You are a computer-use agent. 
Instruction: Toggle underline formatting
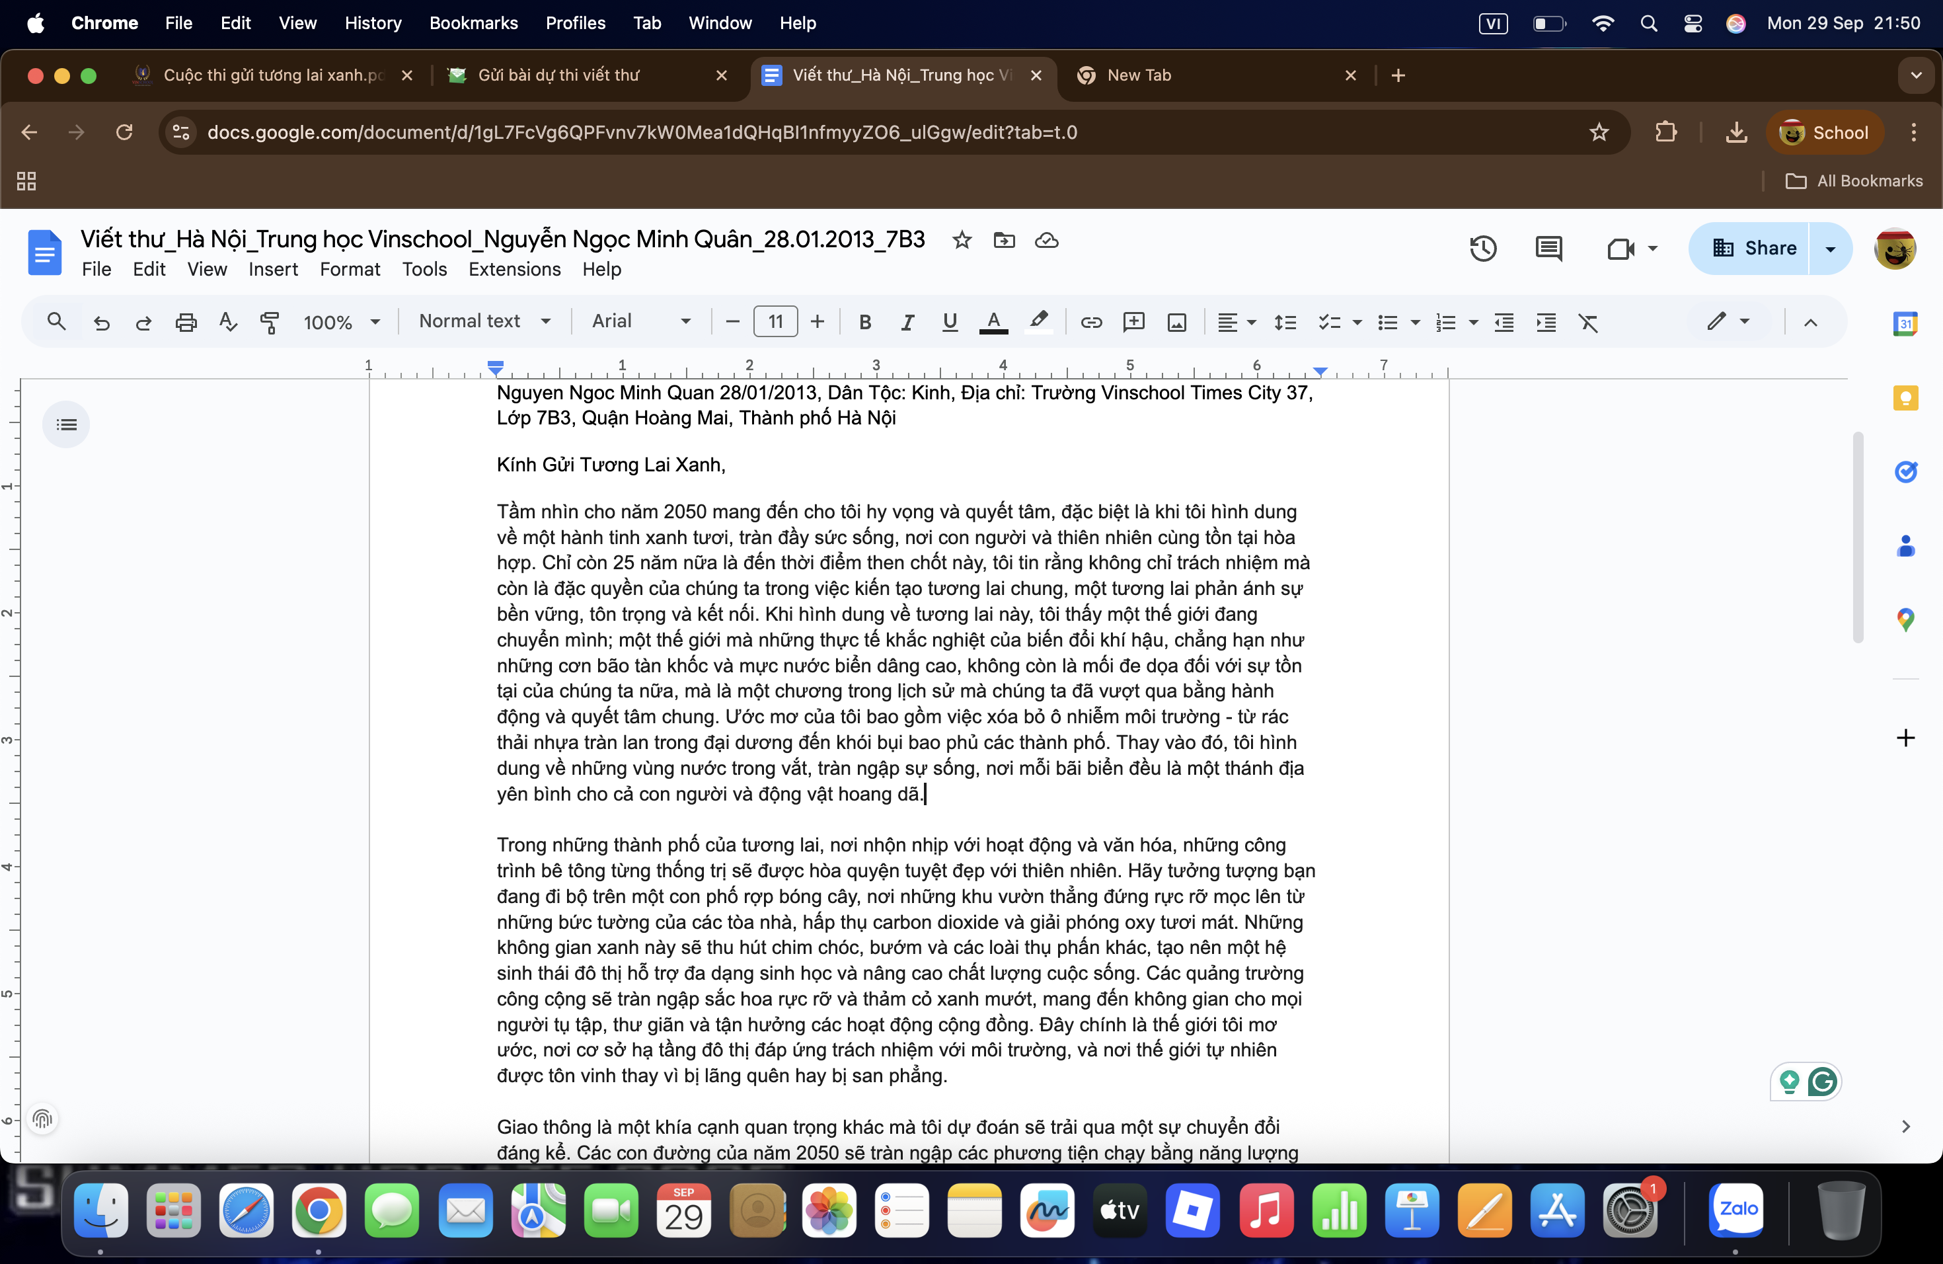coord(950,322)
